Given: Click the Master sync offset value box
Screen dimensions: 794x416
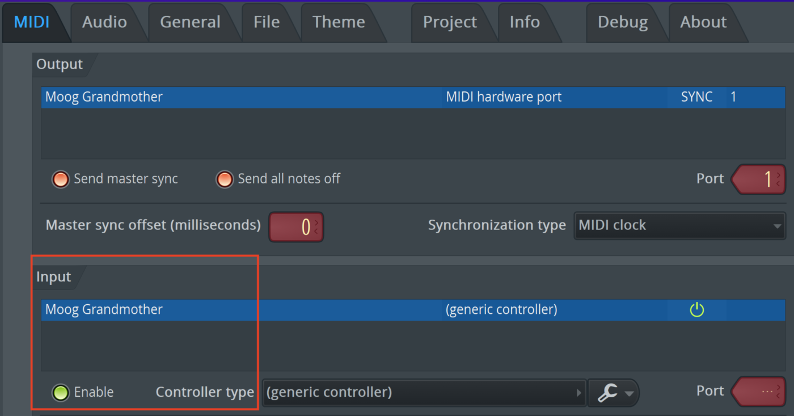Looking at the screenshot, I should click(x=296, y=227).
